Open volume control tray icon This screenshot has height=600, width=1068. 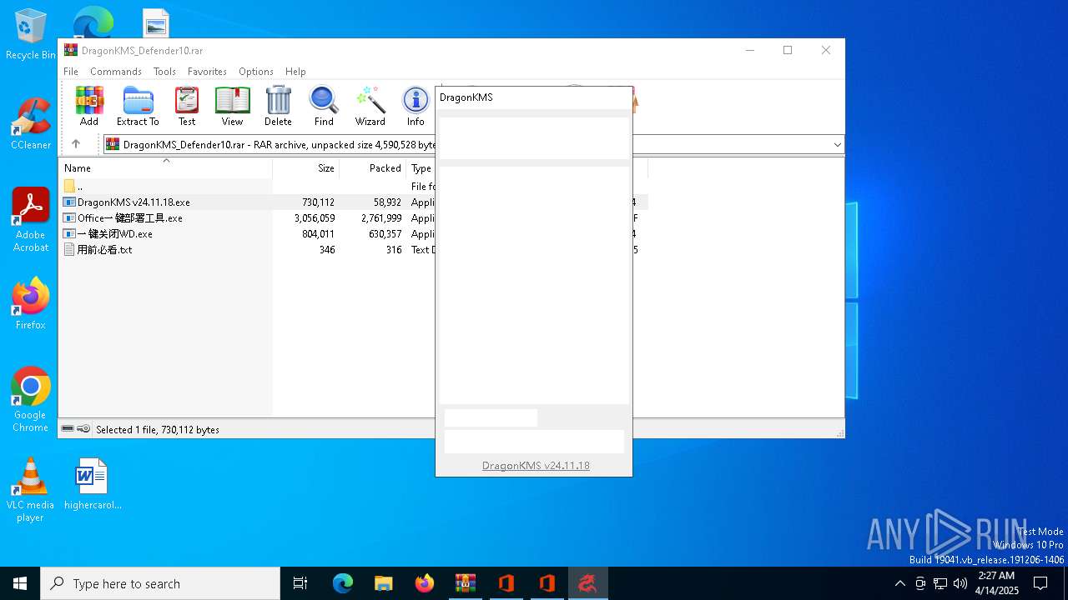960,583
